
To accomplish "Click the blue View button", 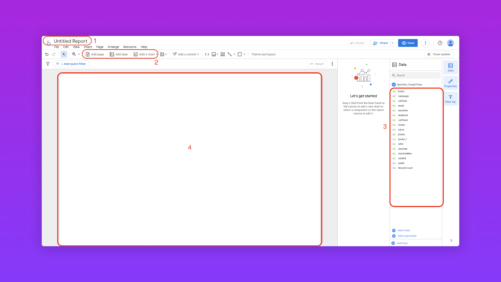I will tap(408, 43).
